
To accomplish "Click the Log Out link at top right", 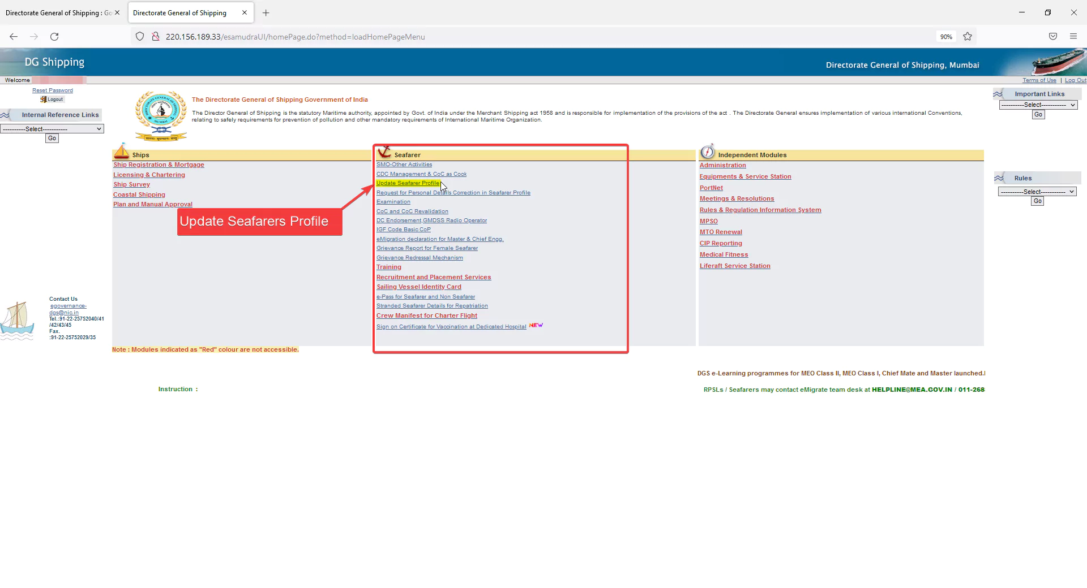I will (x=1075, y=80).
